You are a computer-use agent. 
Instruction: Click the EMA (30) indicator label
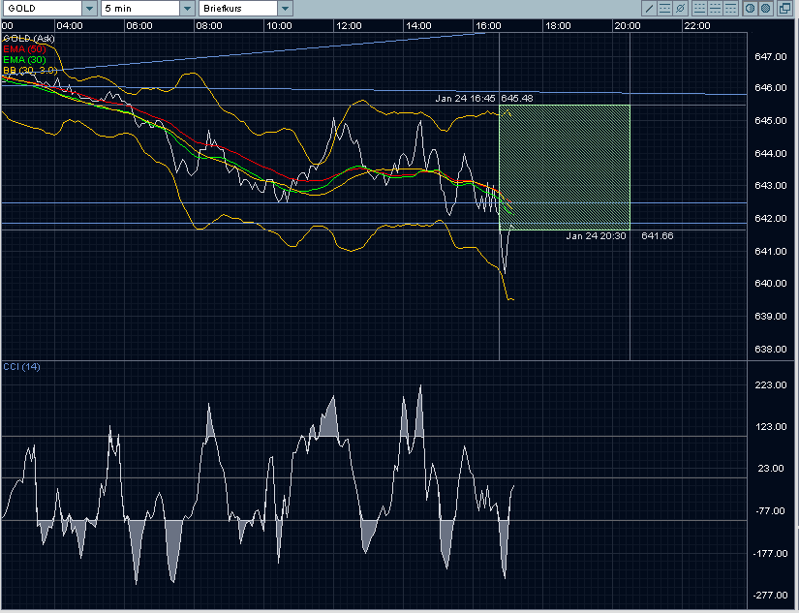(x=25, y=60)
